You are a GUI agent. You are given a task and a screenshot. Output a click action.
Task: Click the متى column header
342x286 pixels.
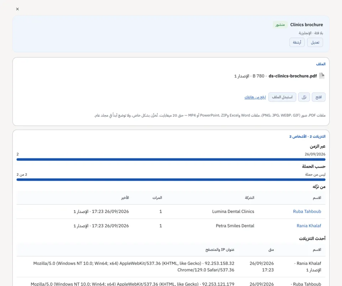pos(271,250)
